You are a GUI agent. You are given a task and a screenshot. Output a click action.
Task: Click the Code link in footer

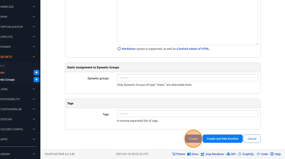[262, 154]
